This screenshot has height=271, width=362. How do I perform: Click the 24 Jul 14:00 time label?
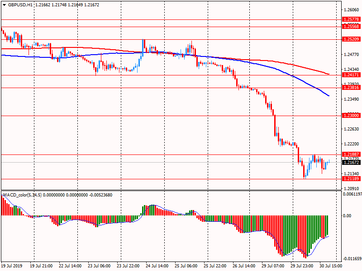(x=157, y=266)
